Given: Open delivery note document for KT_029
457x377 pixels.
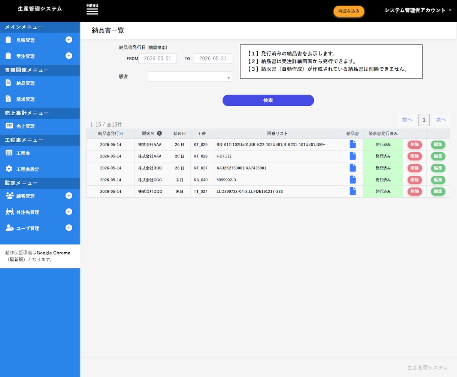Looking at the screenshot, I should pyautogui.click(x=352, y=145).
